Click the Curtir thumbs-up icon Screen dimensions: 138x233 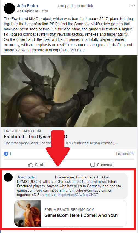[x=31, y=165]
